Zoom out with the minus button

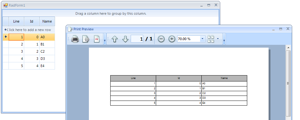[161, 39]
